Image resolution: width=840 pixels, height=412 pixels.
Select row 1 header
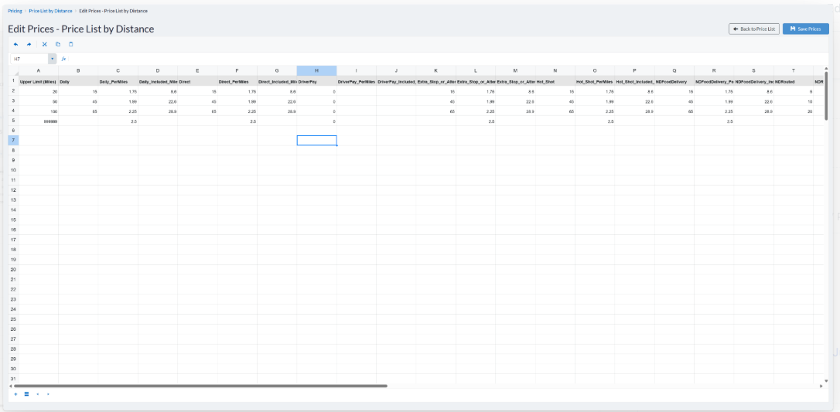[14, 80]
